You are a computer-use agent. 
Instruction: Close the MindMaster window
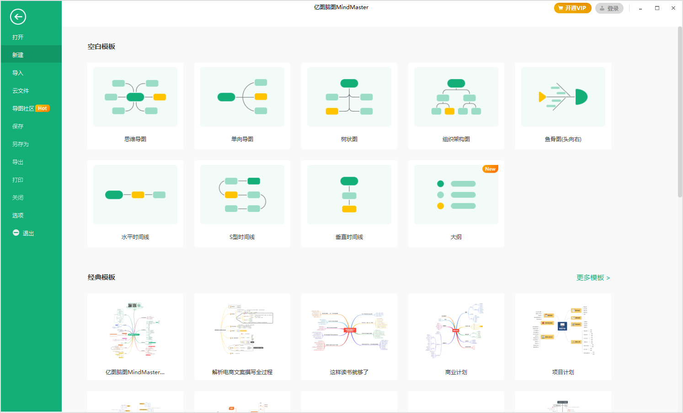coord(673,8)
